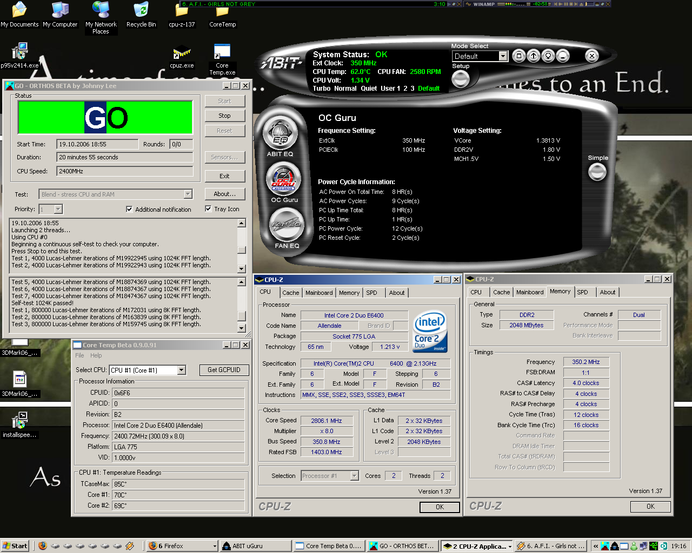
Task: Click the Winamp quick launch icon
Action: pyautogui.click(x=130, y=546)
